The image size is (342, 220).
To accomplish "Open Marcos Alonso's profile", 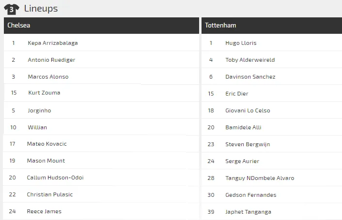I will tap(48, 77).
